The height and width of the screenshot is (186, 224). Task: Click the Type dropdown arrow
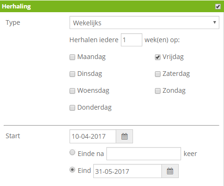pyautogui.click(x=215, y=22)
